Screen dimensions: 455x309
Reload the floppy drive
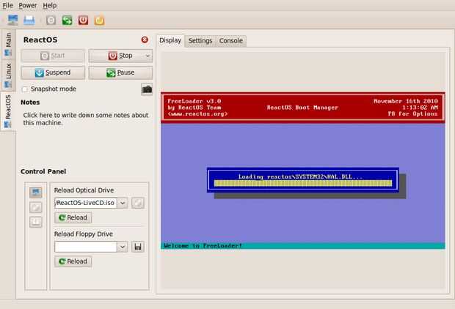tap(73, 261)
